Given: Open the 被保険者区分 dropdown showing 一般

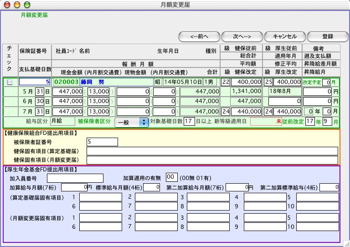Looking at the screenshot, I should click(x=131, y=122).
